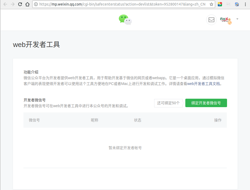Open the colorful square browser extension
This screenshot has width=250, height=190.
click(x=220, y=4)
